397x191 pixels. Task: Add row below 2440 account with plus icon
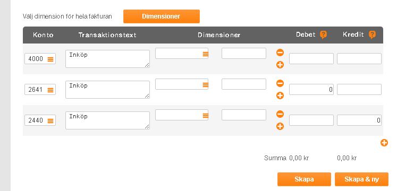280,126
